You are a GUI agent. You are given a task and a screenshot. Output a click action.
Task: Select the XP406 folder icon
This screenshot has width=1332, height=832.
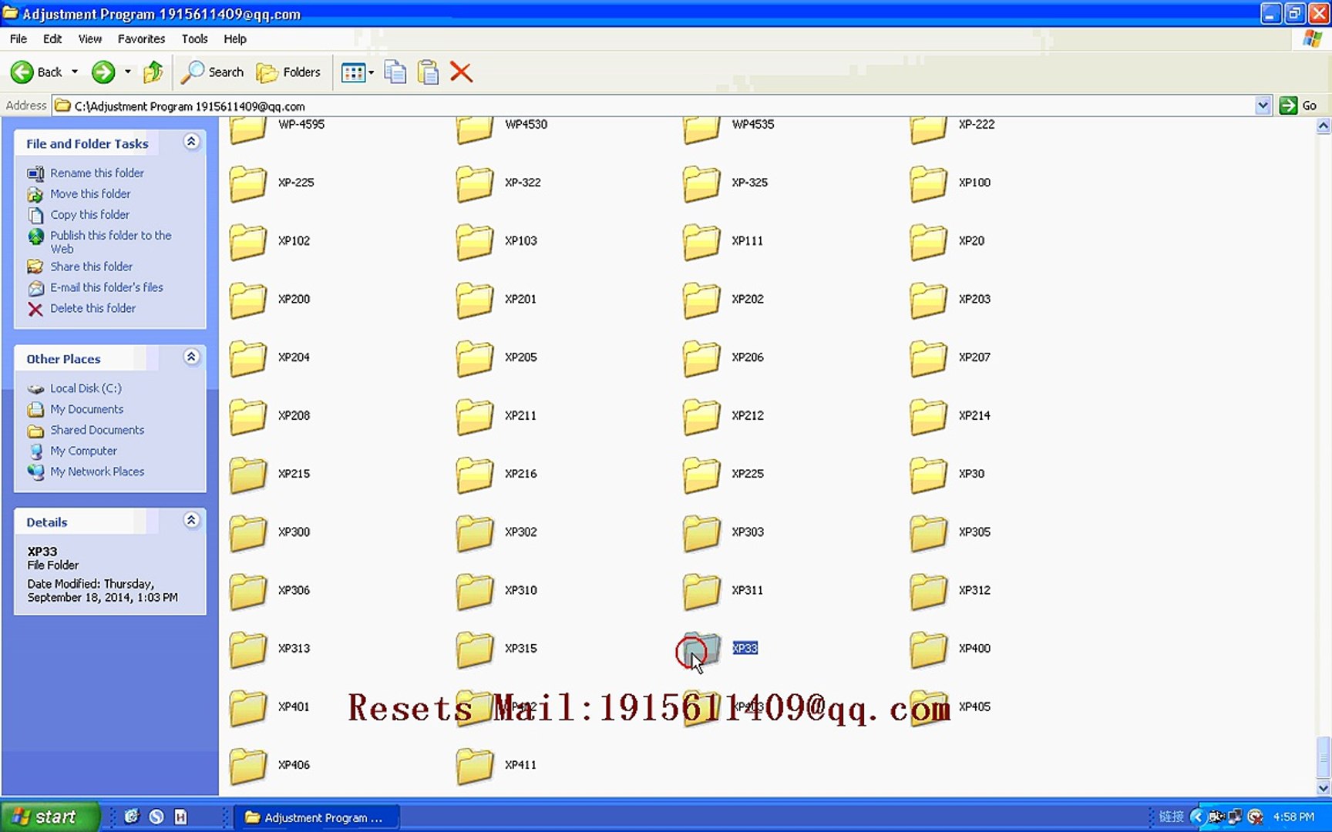[248, 766]
